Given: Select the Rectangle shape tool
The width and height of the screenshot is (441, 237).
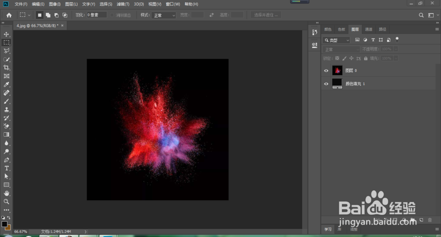Looking at the screenshot, I should point(7,185).
